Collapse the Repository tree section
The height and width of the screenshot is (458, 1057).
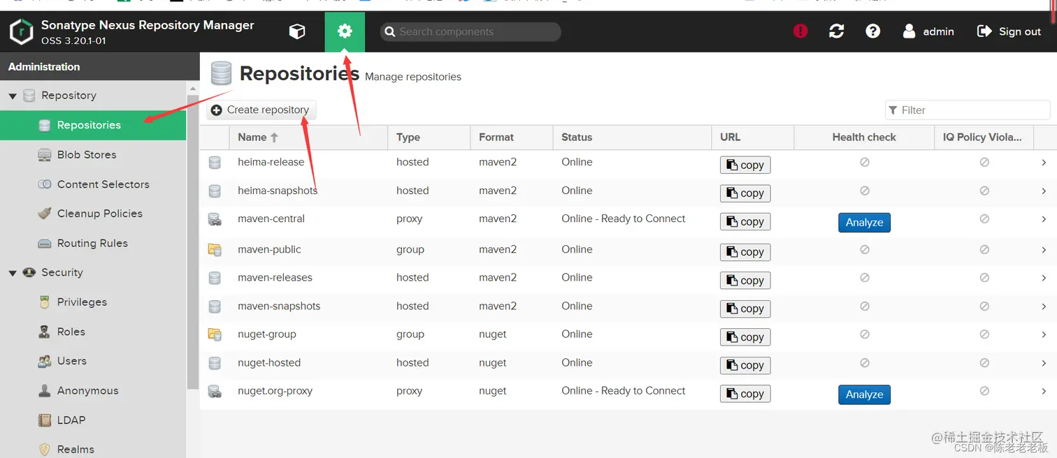click(13, 96)
